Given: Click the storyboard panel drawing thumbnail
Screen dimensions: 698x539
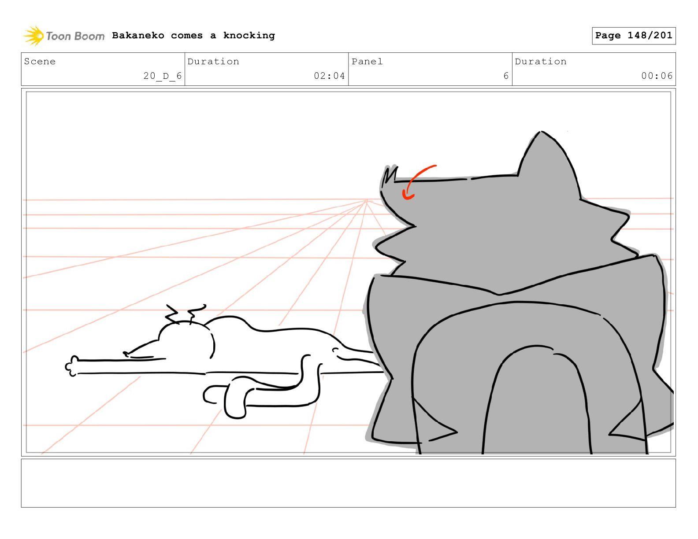Looking at the screenshot, I should [348, 272].
